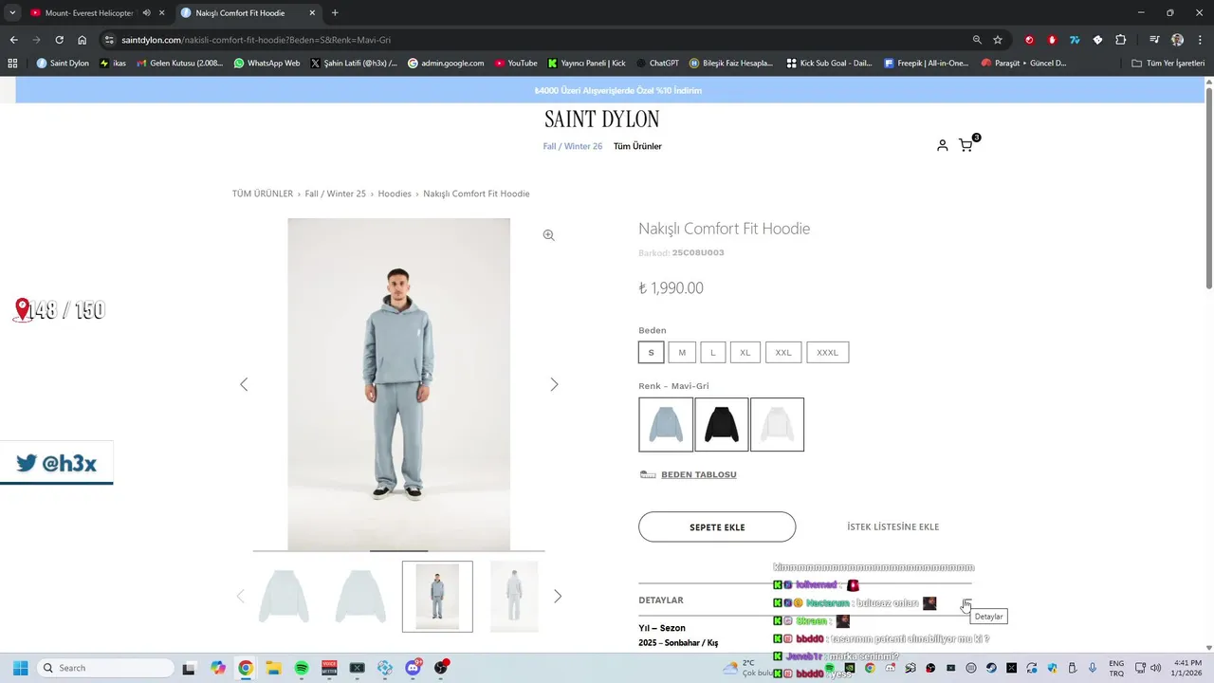Screen dimensions: 1214x683
Task: Open Windows Start menu
Action: 20,668
